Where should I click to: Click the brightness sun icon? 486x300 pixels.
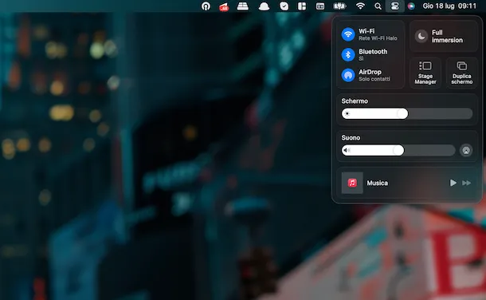347,114
